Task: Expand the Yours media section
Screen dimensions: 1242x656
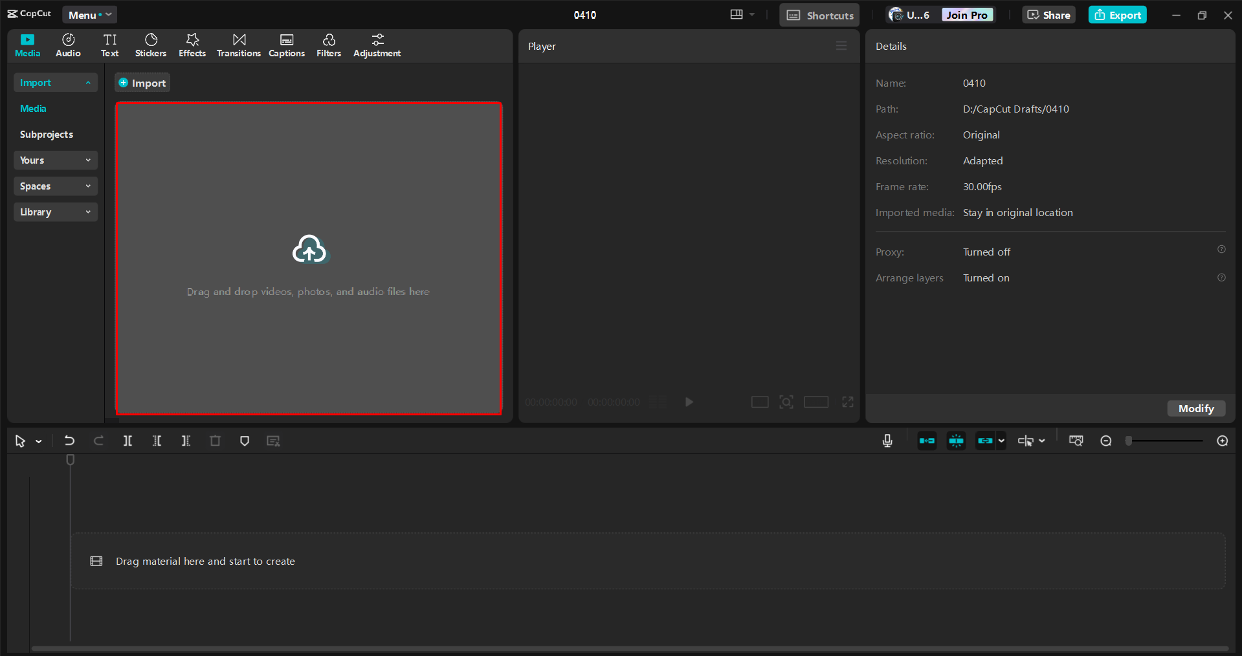Action: pos(55,160)
